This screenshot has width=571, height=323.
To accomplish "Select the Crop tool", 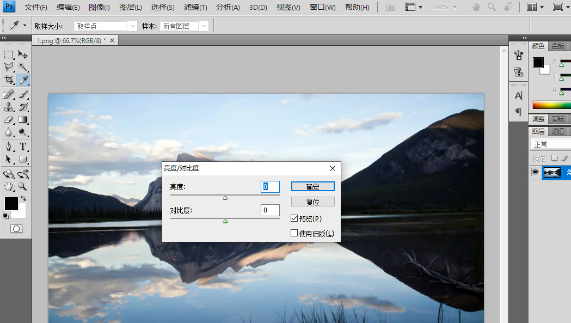I will coord(9,80).
